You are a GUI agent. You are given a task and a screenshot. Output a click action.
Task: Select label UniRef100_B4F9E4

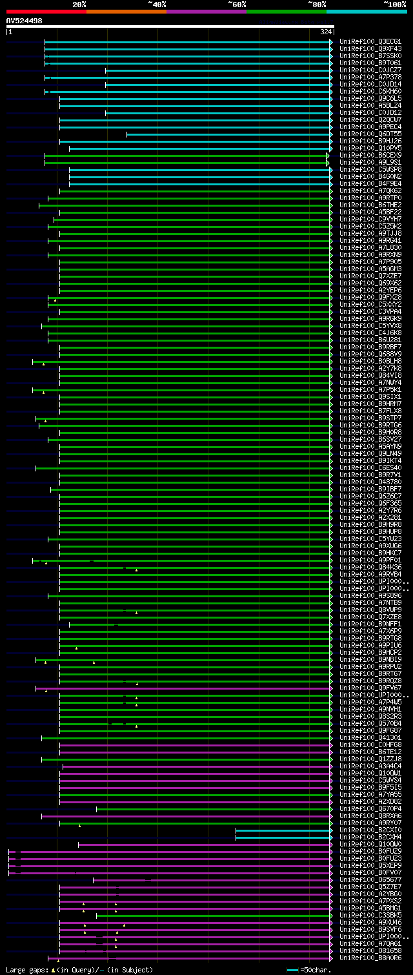[x=370, y=184]
